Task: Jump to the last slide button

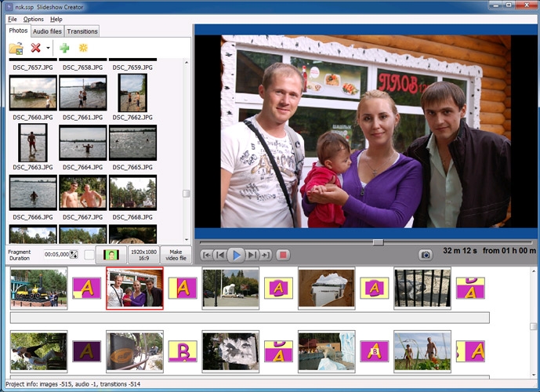Action: [266, 255]
